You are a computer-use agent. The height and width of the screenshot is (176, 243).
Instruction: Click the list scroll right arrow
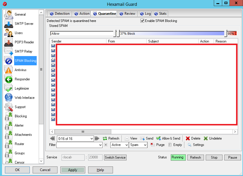(x=235, y=132)
